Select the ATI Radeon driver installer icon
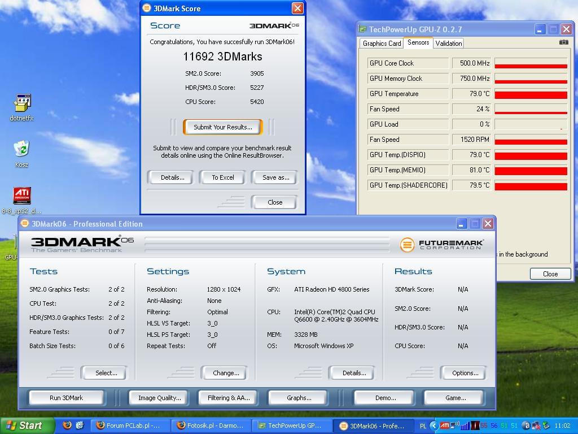578x434 pixels. coord(22,196)
